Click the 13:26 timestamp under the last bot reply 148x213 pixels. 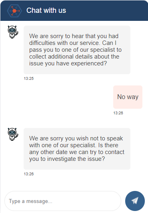(x=29, y=174)
